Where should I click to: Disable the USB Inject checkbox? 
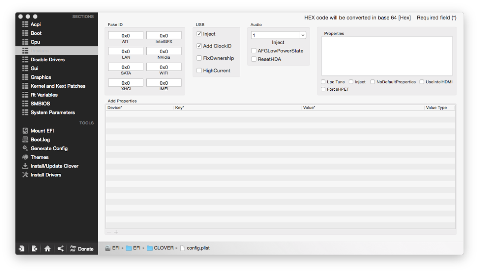pos(199,34)
